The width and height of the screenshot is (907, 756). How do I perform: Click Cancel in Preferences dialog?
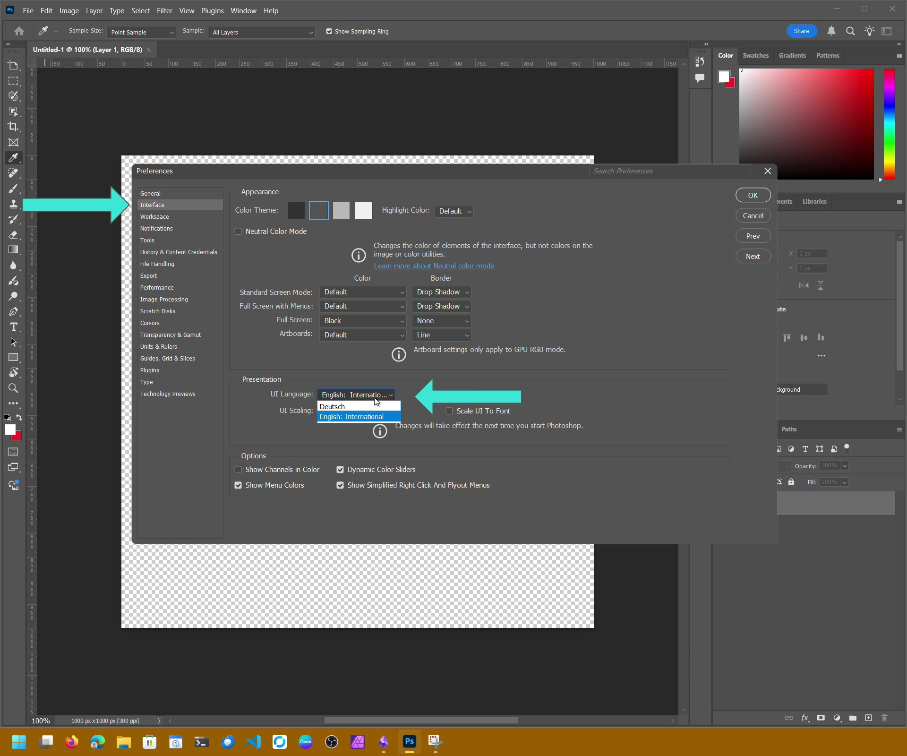pyautogui.click(x=753, y=215)
